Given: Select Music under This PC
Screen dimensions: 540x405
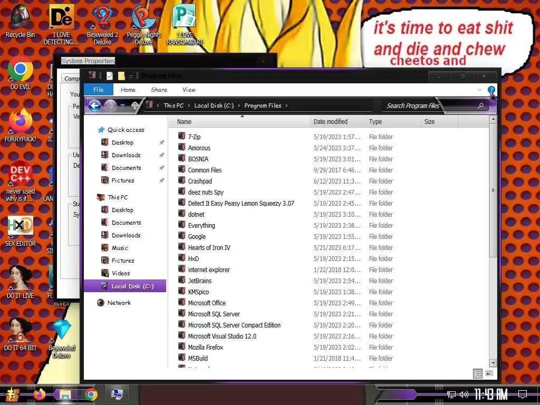Looking at the screenshot, I should 120,248.
